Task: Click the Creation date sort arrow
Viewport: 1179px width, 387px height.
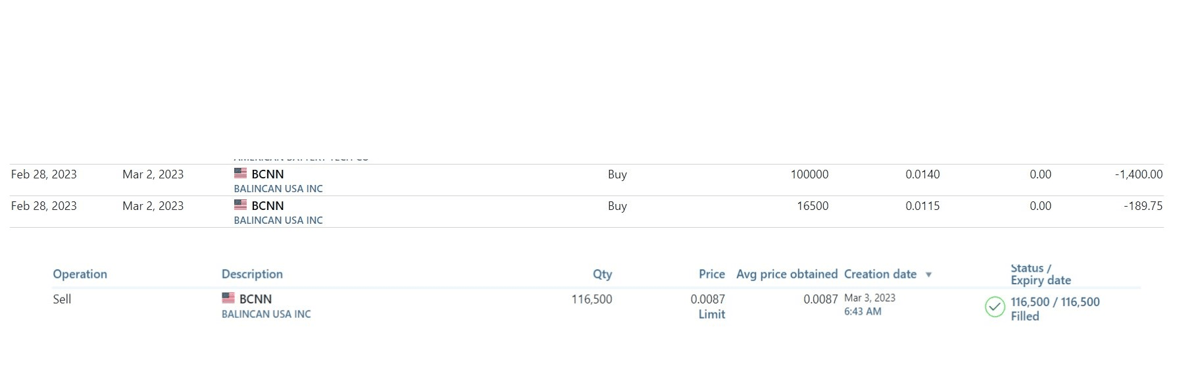Action: click(928, 274)
